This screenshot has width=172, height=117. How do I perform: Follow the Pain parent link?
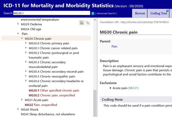point(114,46)
